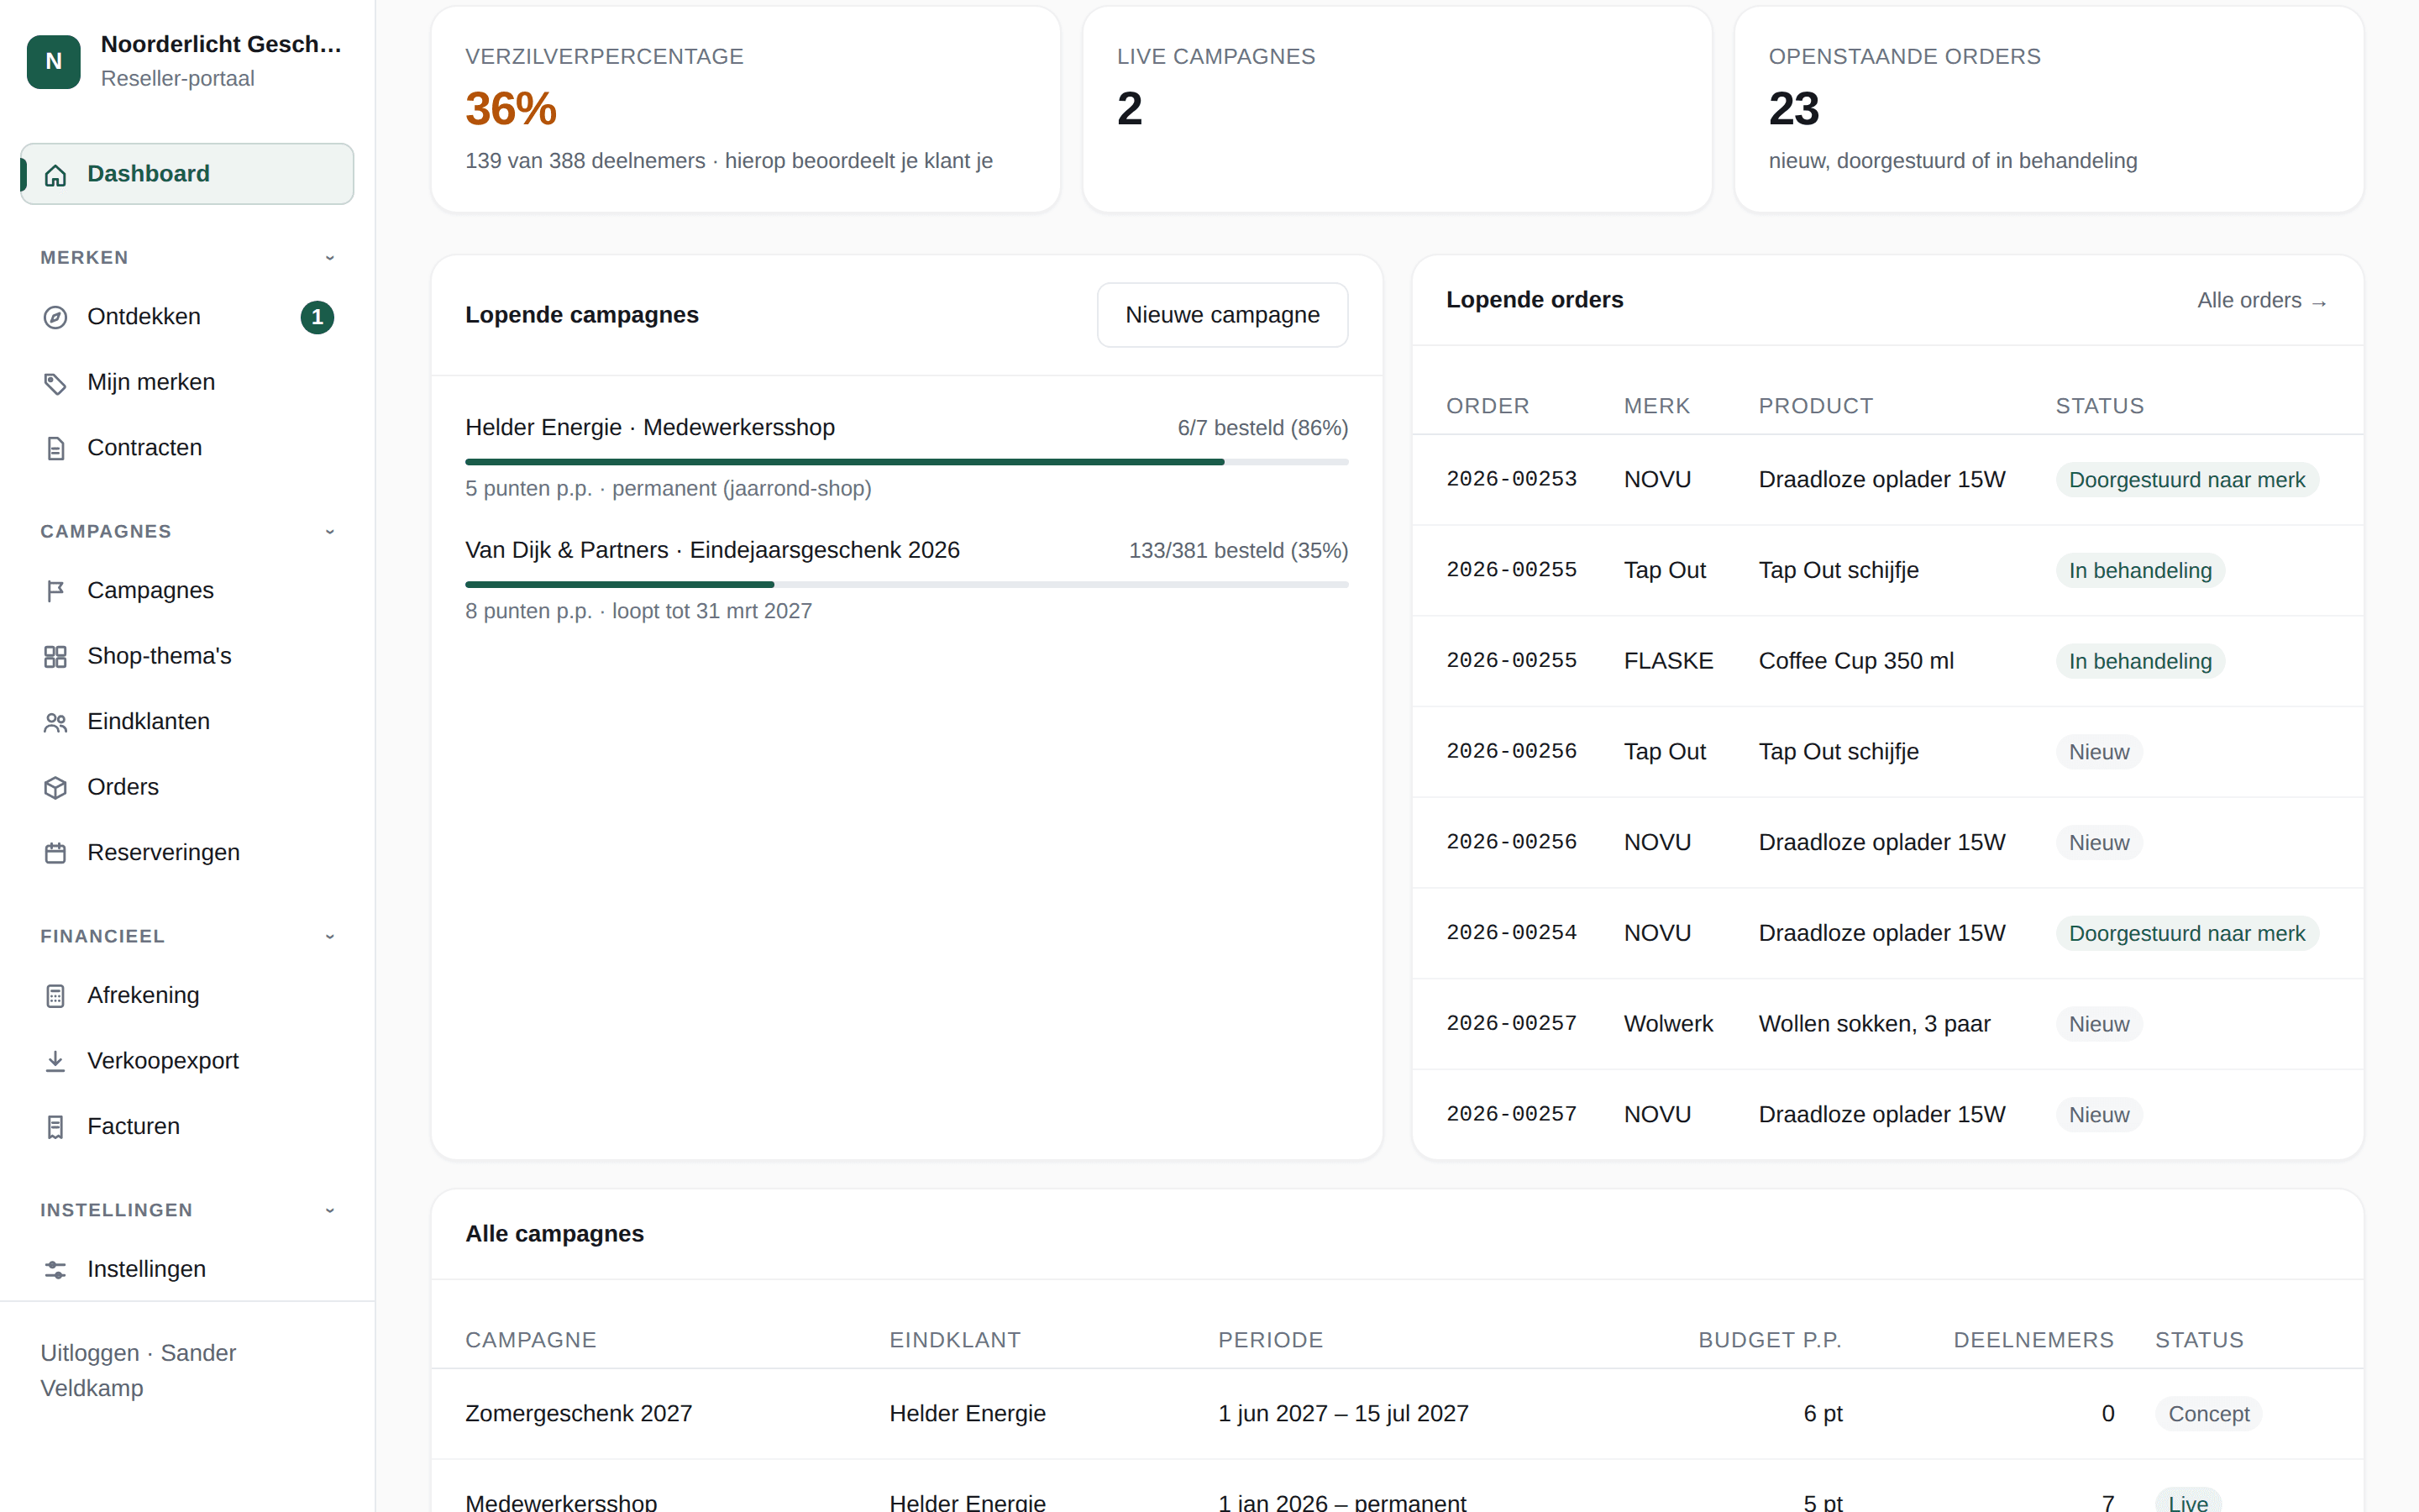This screenshot has height=1512, width=2419.
Task: Click the Helder Energie progress bar
Action: point(905,462)
